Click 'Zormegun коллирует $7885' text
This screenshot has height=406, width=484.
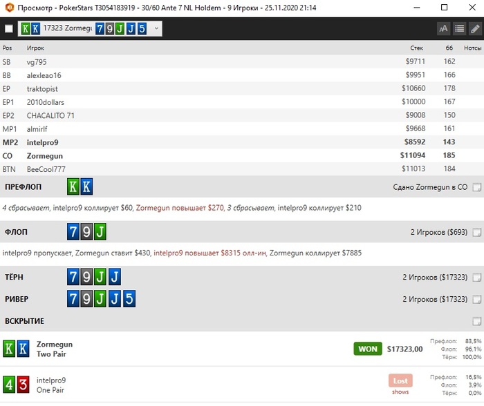coord(315,253)
